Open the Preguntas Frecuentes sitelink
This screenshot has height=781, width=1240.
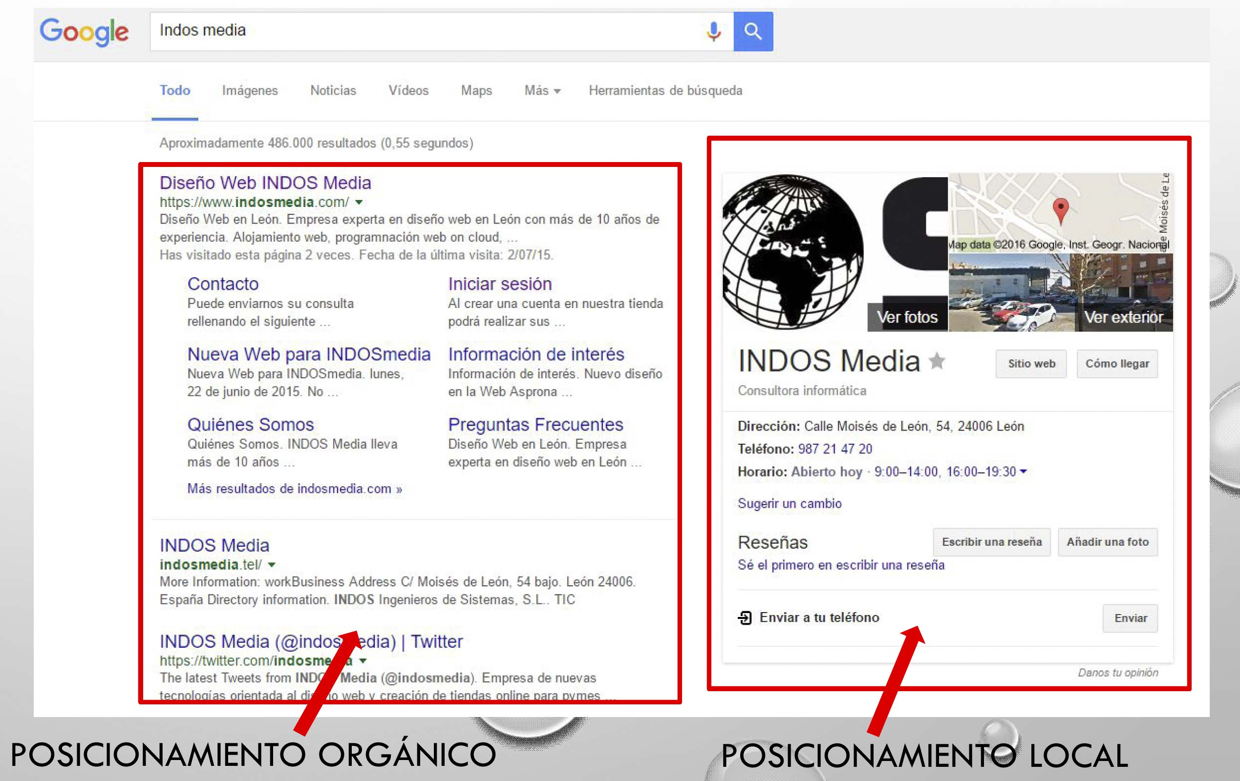click(x=535, y=425)
